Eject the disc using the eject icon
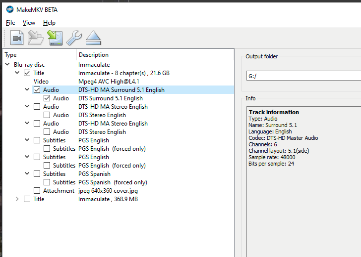Screen dimensions: 361x257 pos(93,38)
